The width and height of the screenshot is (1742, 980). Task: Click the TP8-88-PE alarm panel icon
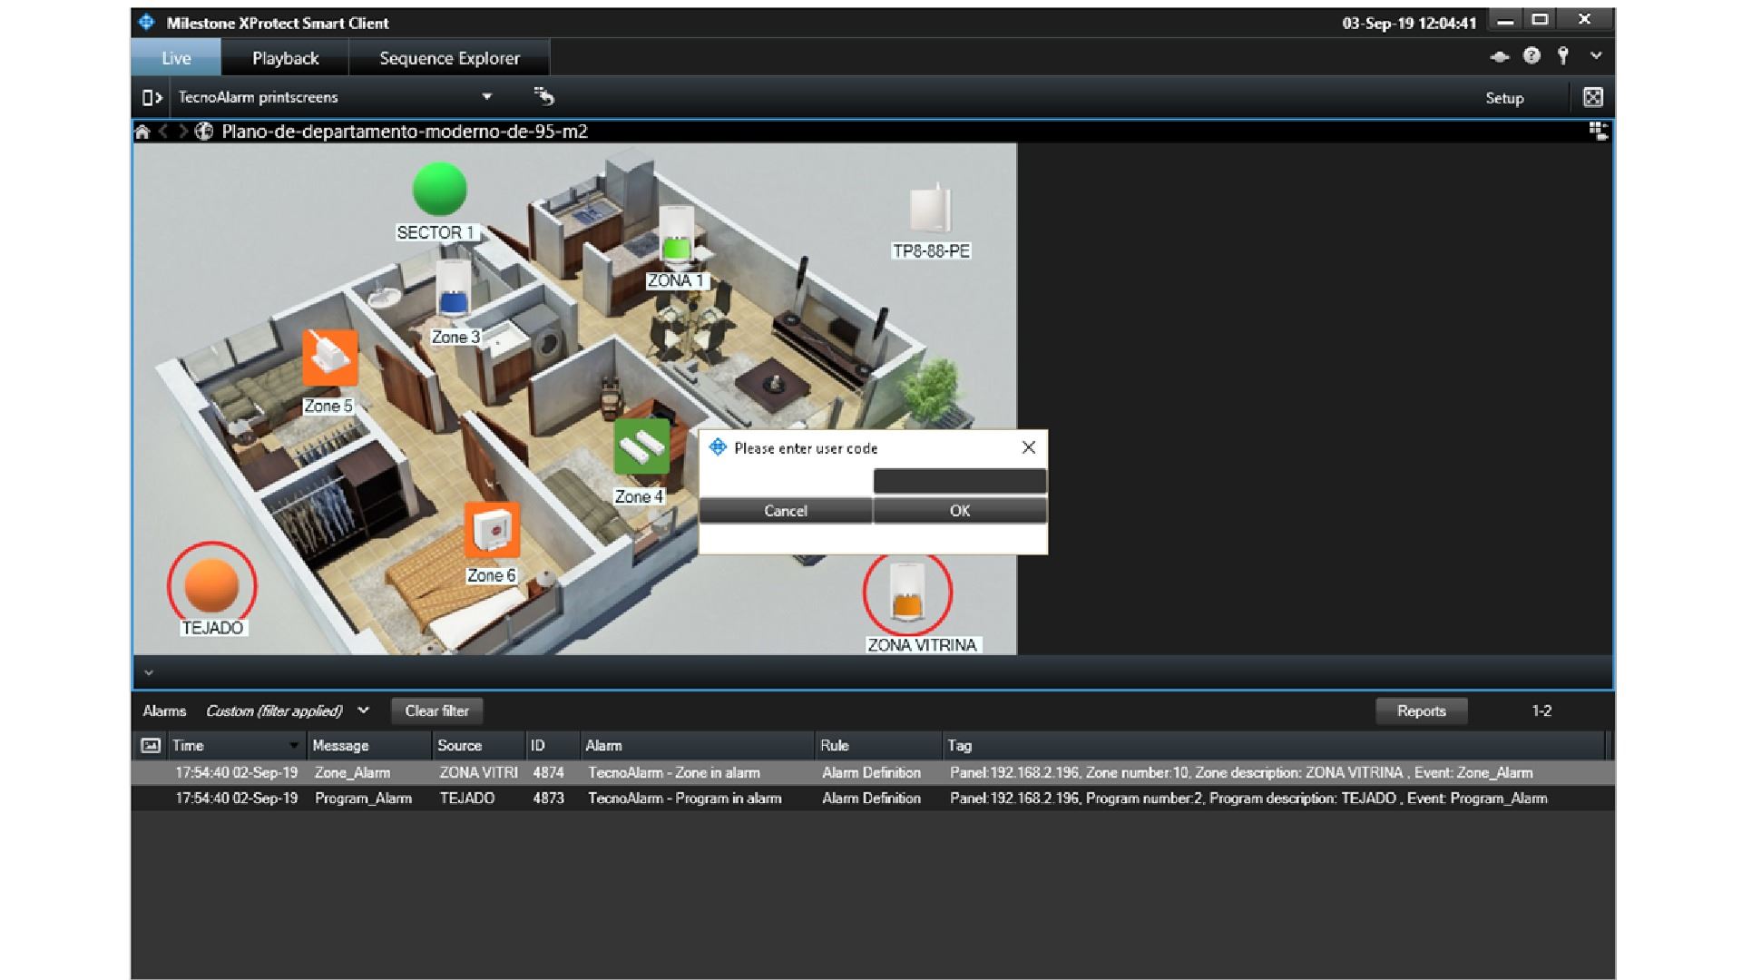[930, 209]
